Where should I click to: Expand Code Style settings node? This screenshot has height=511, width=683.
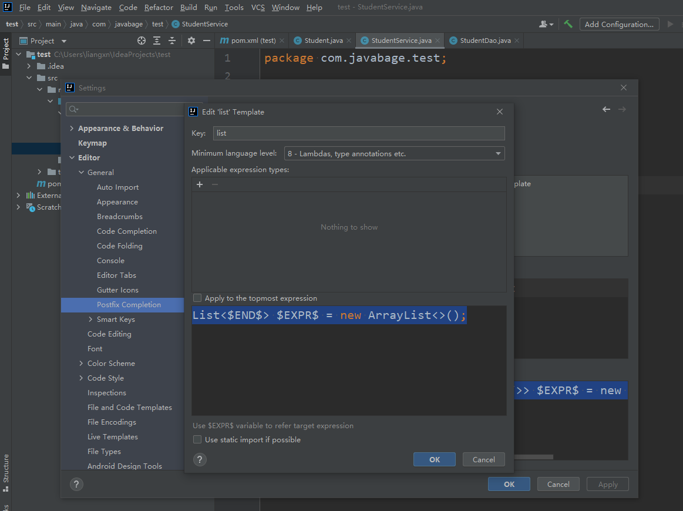coord(81,378)
